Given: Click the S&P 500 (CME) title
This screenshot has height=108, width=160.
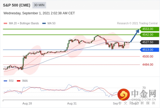Looking at the screenshot, I should [x=17, y=5].
